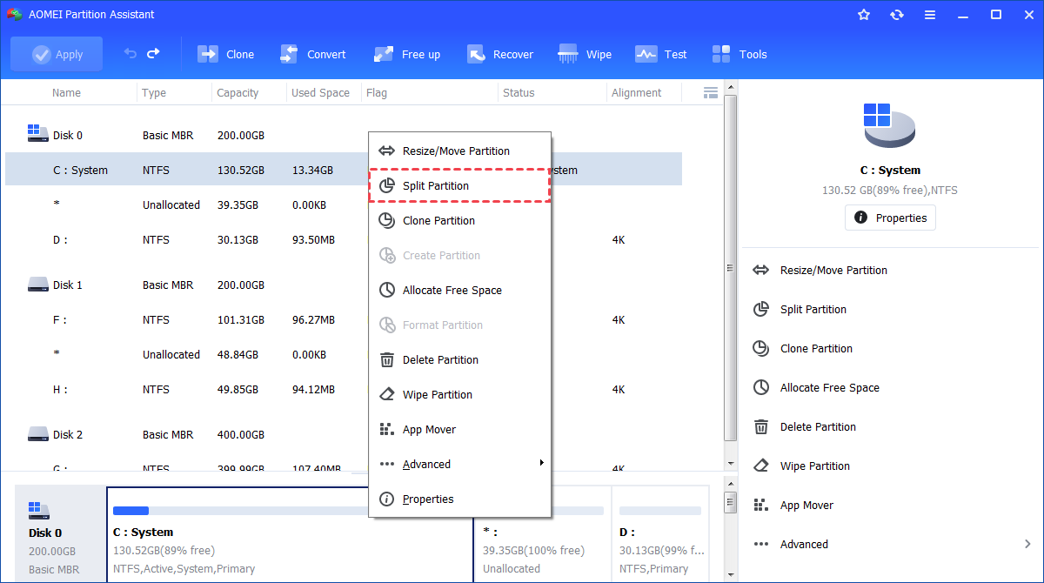Open the Clone toolbar tool
Screen dimensions: 1044x583
[226, 54]
